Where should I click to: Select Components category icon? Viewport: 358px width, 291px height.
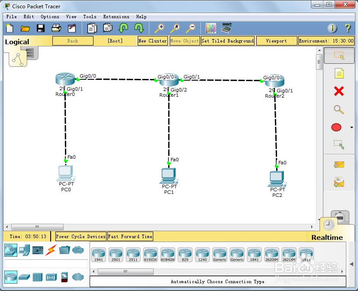(x=38, y=250)
